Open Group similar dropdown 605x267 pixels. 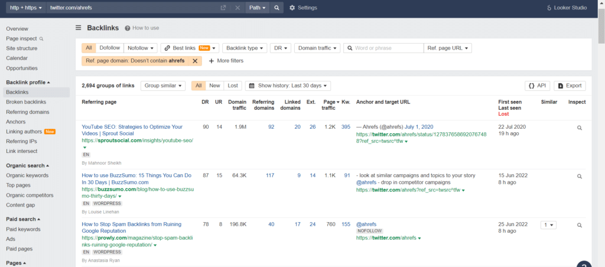point(163,86)
